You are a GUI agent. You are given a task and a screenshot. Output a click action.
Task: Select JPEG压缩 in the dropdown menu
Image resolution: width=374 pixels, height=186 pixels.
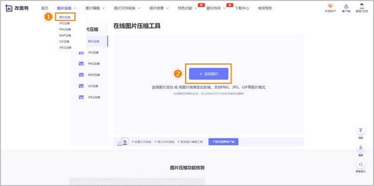click(65, 48)
